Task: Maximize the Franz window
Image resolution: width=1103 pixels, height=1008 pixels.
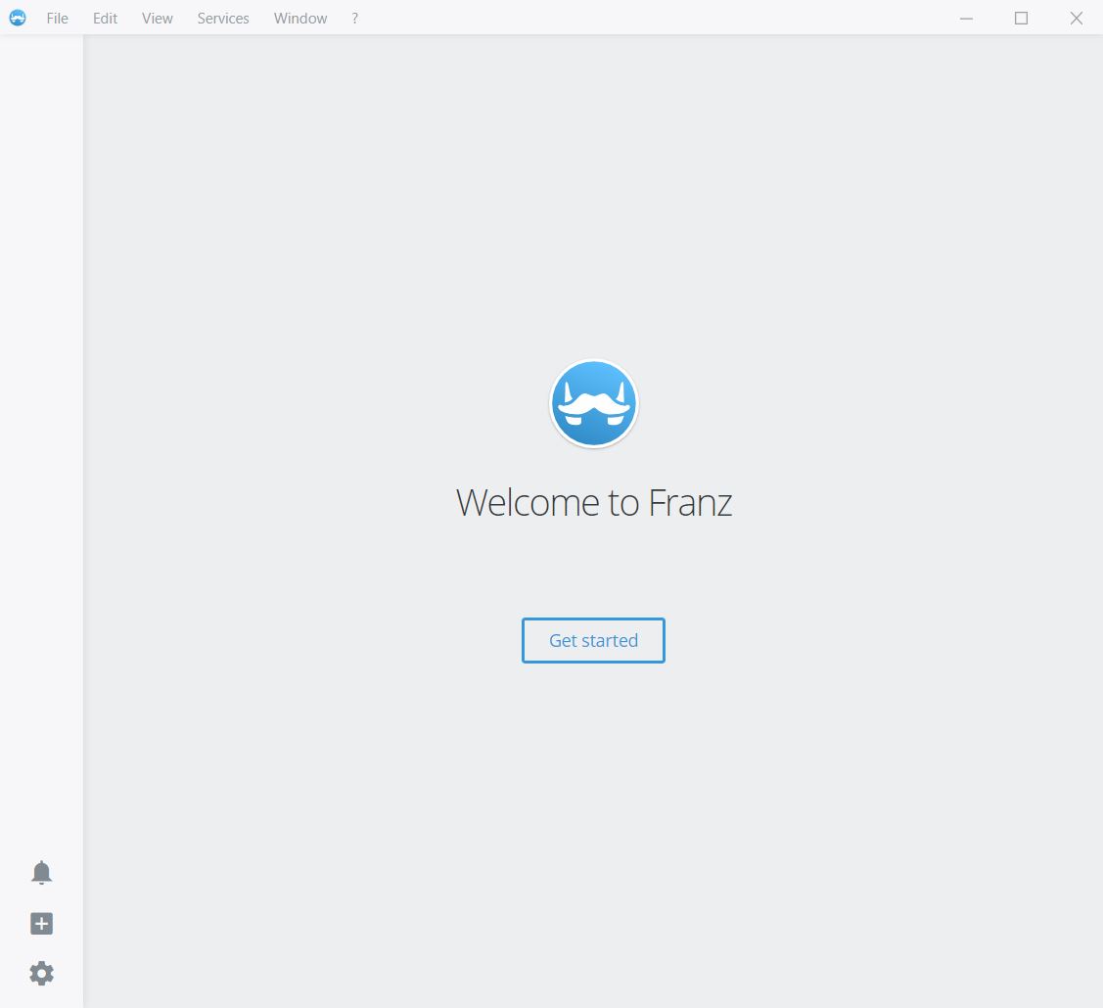Action: [1022, 19]
